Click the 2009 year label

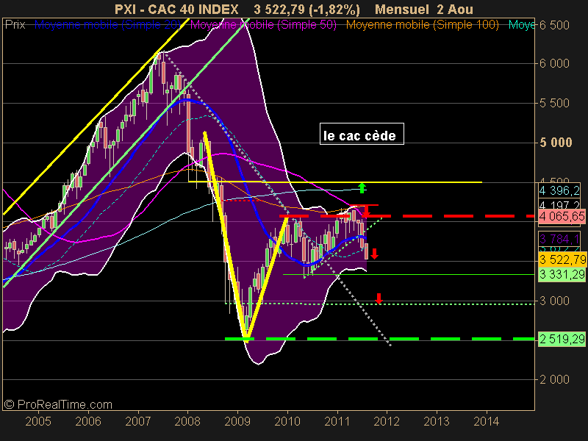point(237,421)
